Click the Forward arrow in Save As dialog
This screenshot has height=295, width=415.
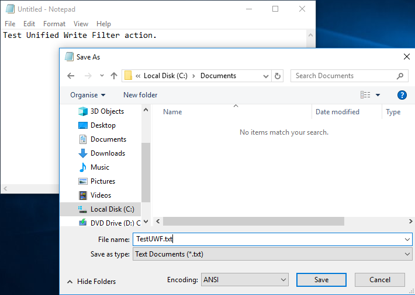click(x=88, y=76)
